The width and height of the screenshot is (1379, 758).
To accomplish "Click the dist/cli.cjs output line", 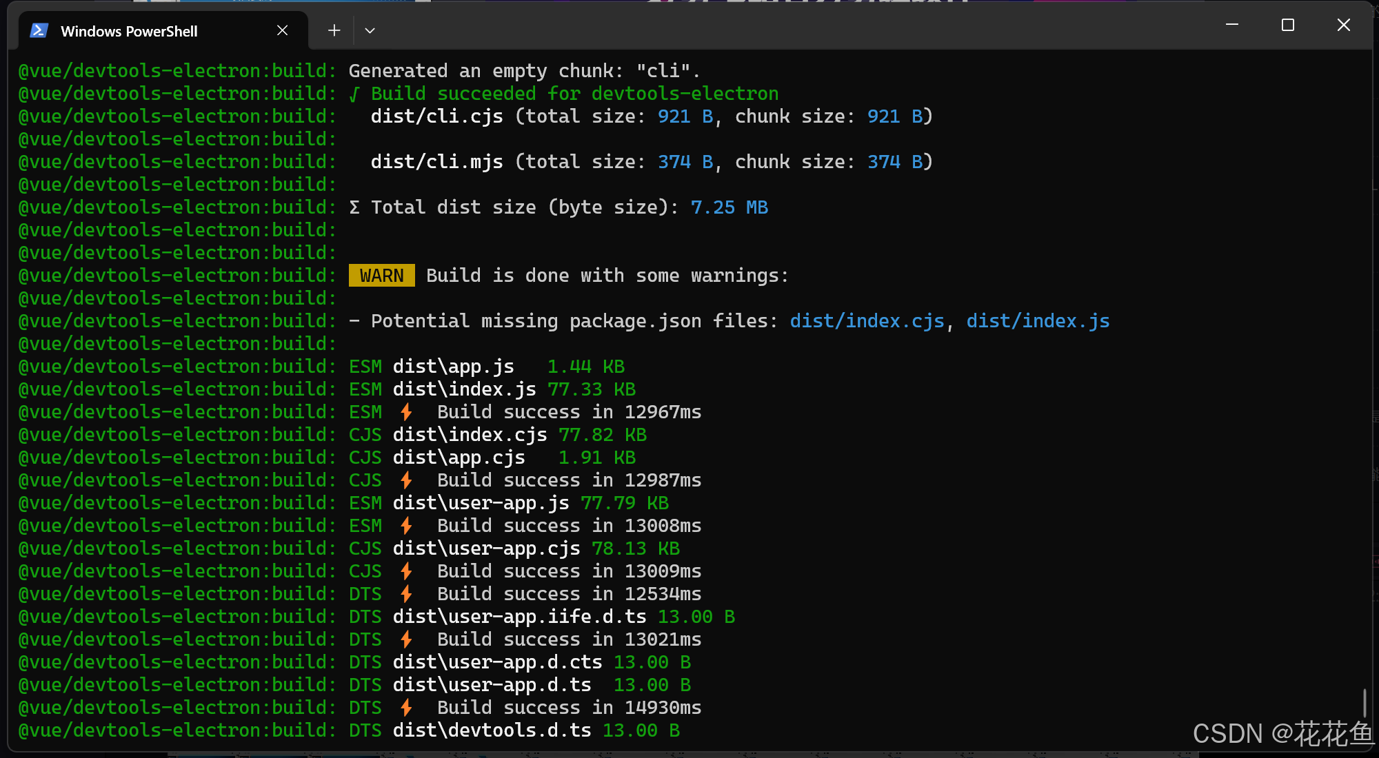I will pyautogui.click(x=436, y=116).
